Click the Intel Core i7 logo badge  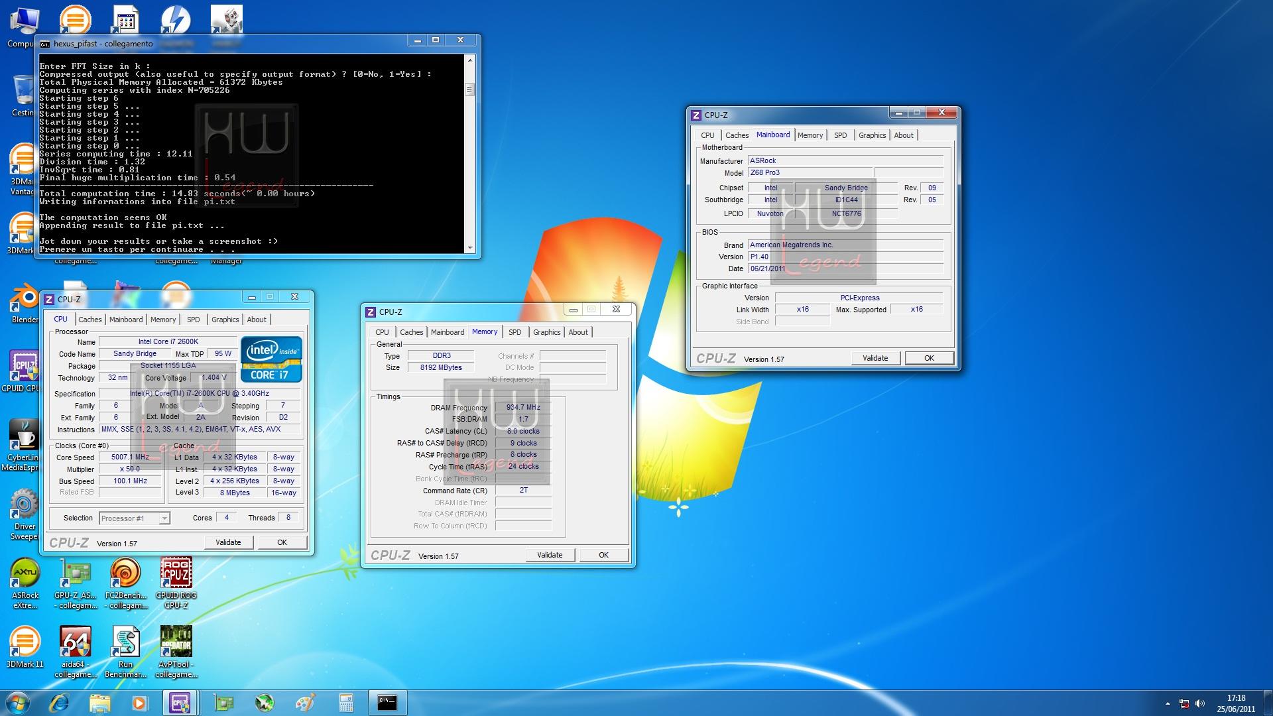click(x=271, y=359)
